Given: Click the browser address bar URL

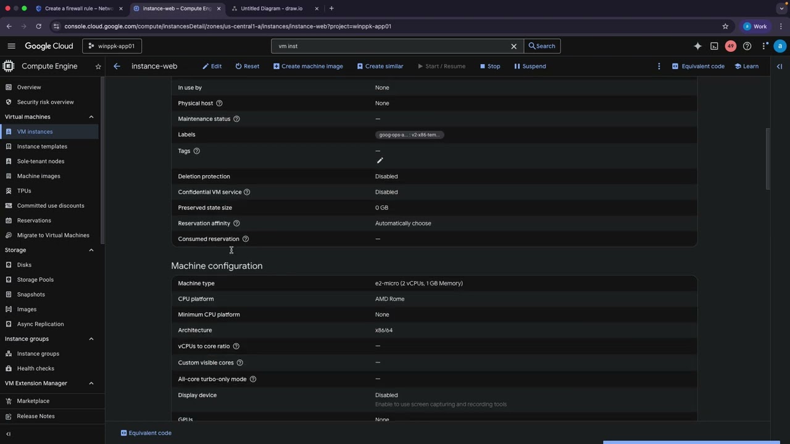Looking at the screenshot, I should point(228,27).
